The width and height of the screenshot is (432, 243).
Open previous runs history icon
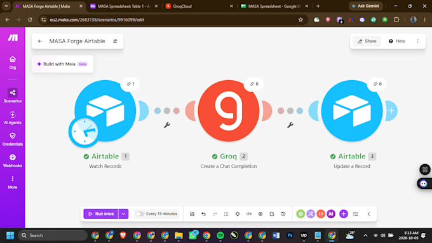pyautogui.click(x=283, y=214)
